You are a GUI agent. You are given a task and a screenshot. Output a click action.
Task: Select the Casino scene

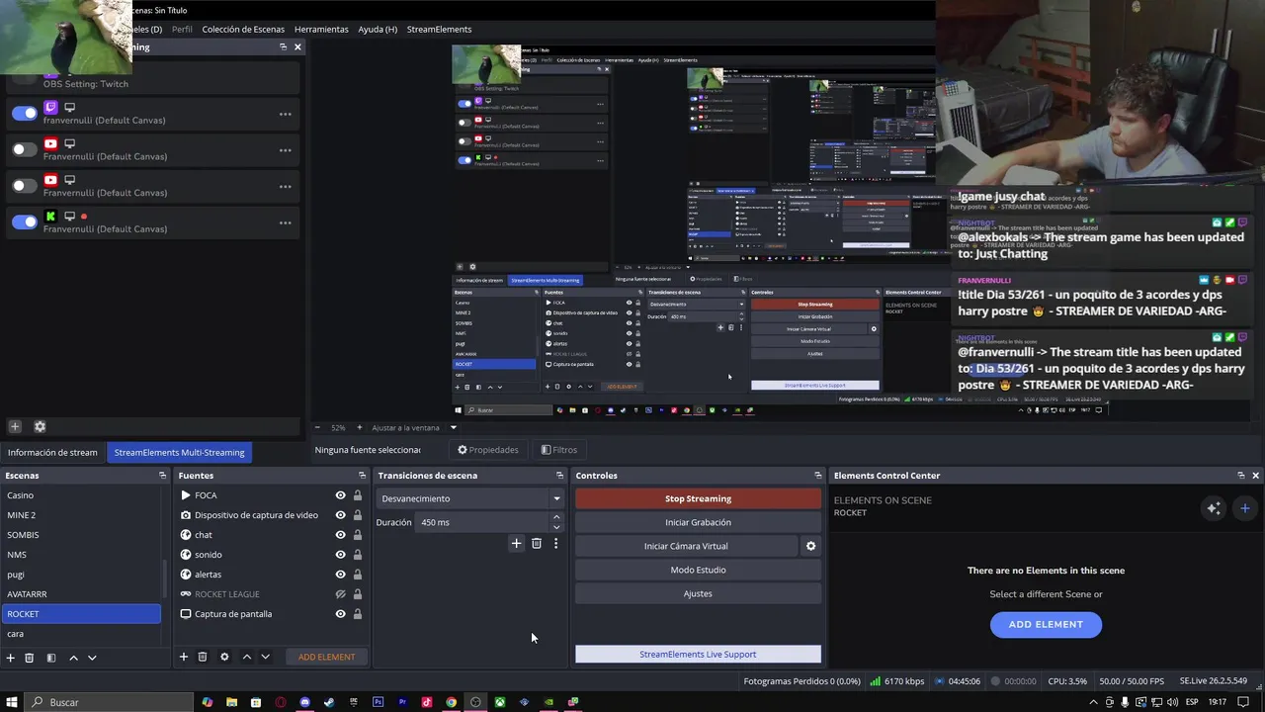pos(81,495)
